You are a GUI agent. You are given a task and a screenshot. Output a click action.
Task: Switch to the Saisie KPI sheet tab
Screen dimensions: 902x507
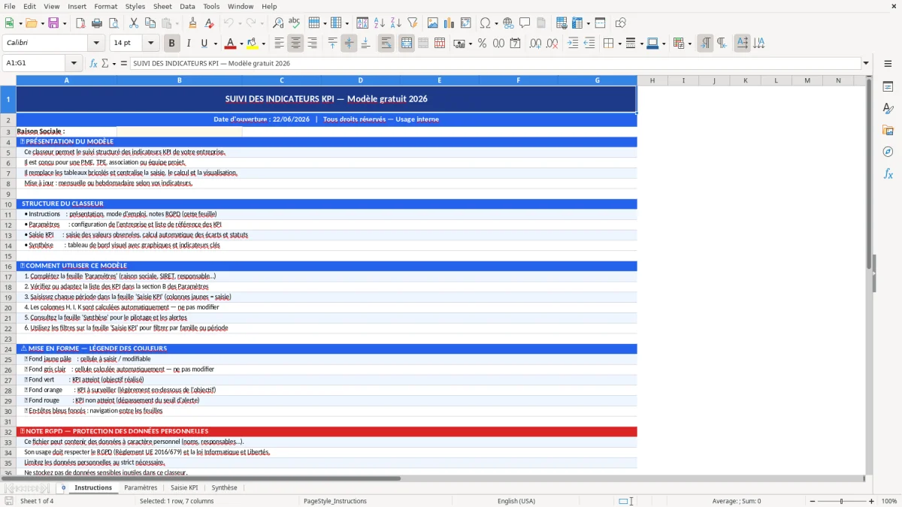tap(184, 487)
